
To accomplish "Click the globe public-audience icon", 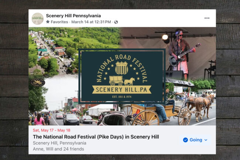I will [116, 22].
